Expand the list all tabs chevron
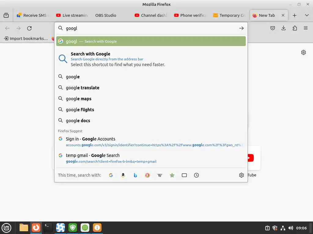Image resolution: width=313 pixels, height=234 pixels. pos(307,15)
